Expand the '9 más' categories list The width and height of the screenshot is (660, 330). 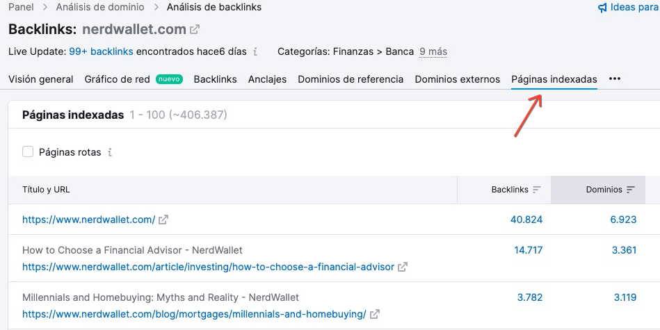(433, 51)
